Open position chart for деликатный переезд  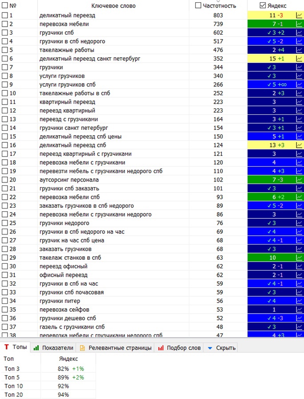pos(299,15)
